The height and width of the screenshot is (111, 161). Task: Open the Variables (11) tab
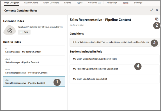(95, 3)
